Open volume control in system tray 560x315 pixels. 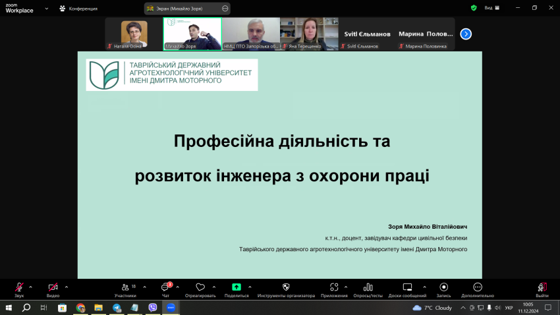coord(497,308)
